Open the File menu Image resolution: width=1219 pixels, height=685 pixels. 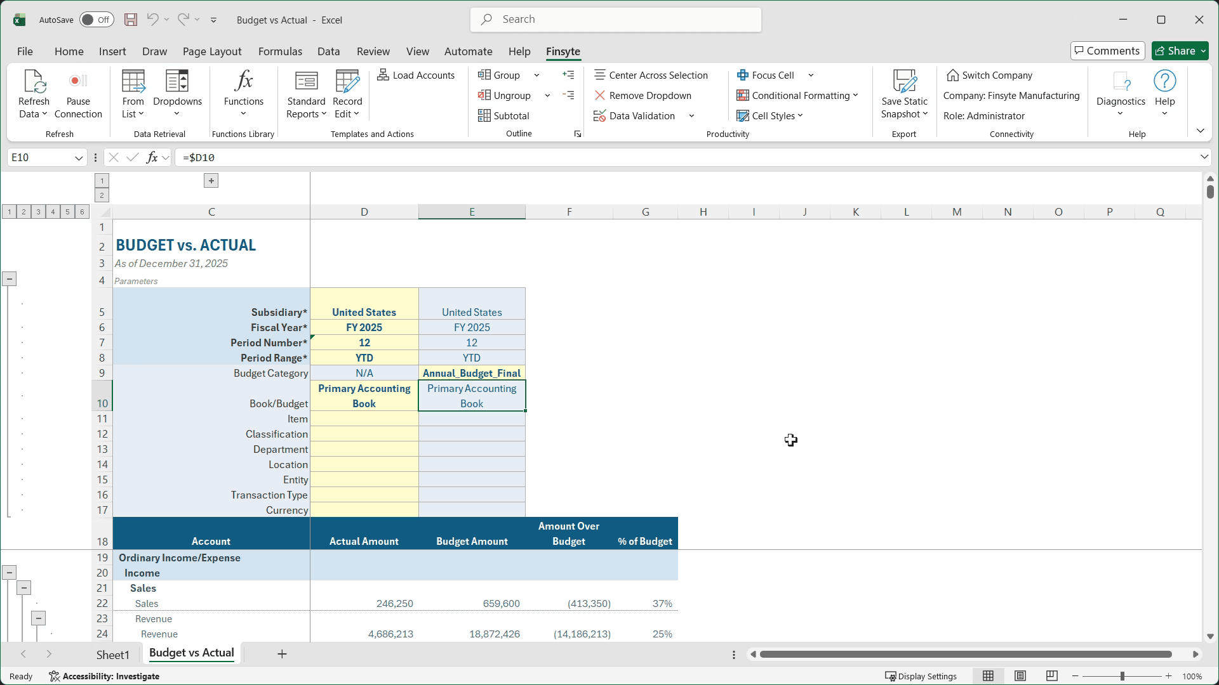[x=25, y=51]
